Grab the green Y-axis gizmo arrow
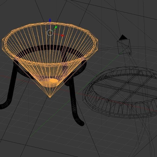 56,27
